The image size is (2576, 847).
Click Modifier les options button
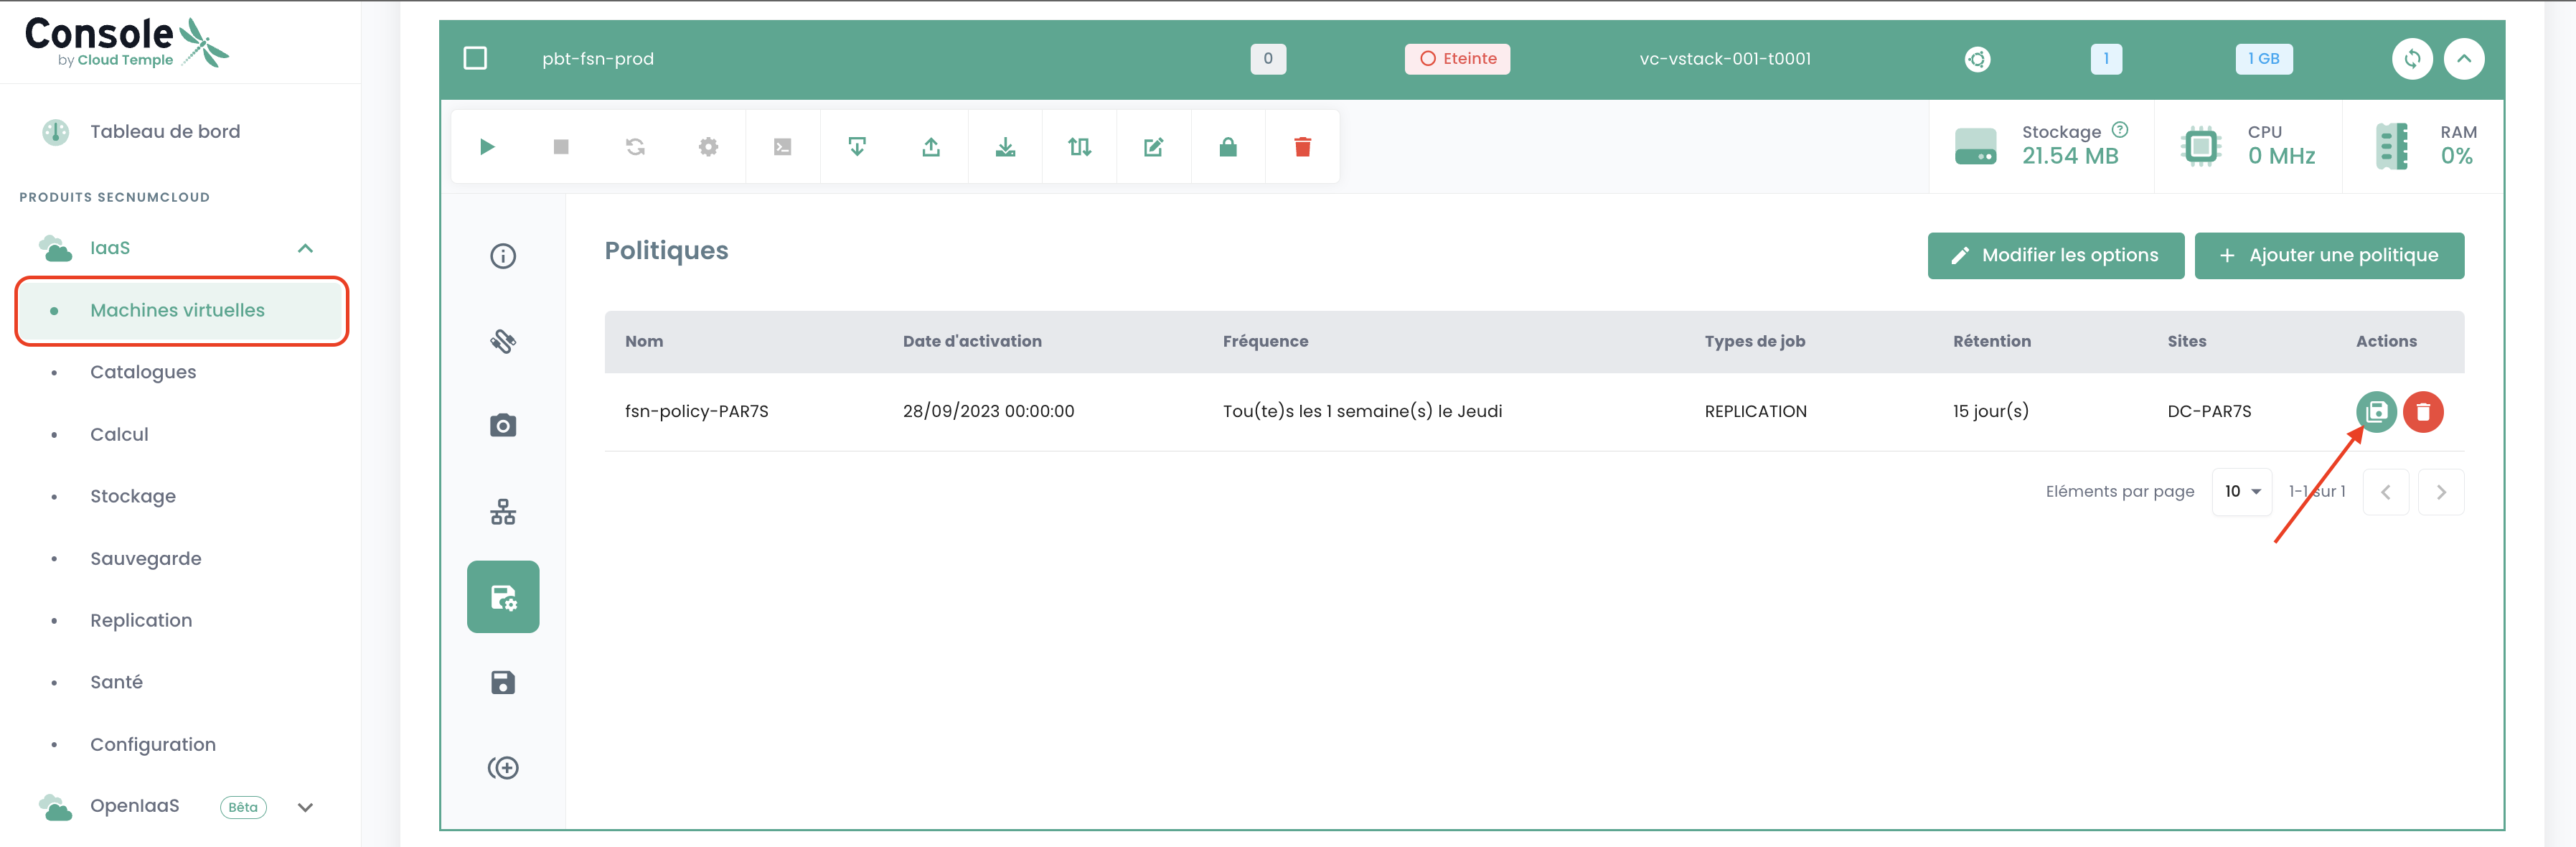tap(2055, 256)
